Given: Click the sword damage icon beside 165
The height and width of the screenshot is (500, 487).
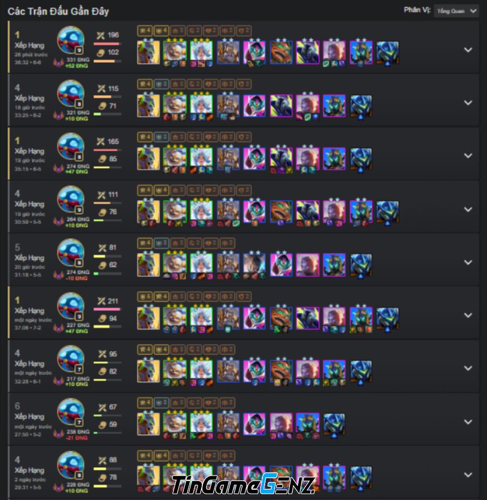Looking at the screenshot, I should (x=101, y=141).
